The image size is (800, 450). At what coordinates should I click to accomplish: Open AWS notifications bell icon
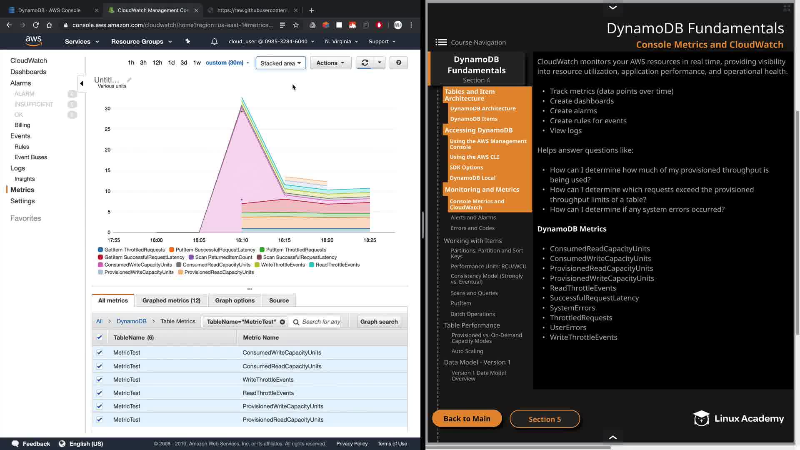tap(214, 42)
